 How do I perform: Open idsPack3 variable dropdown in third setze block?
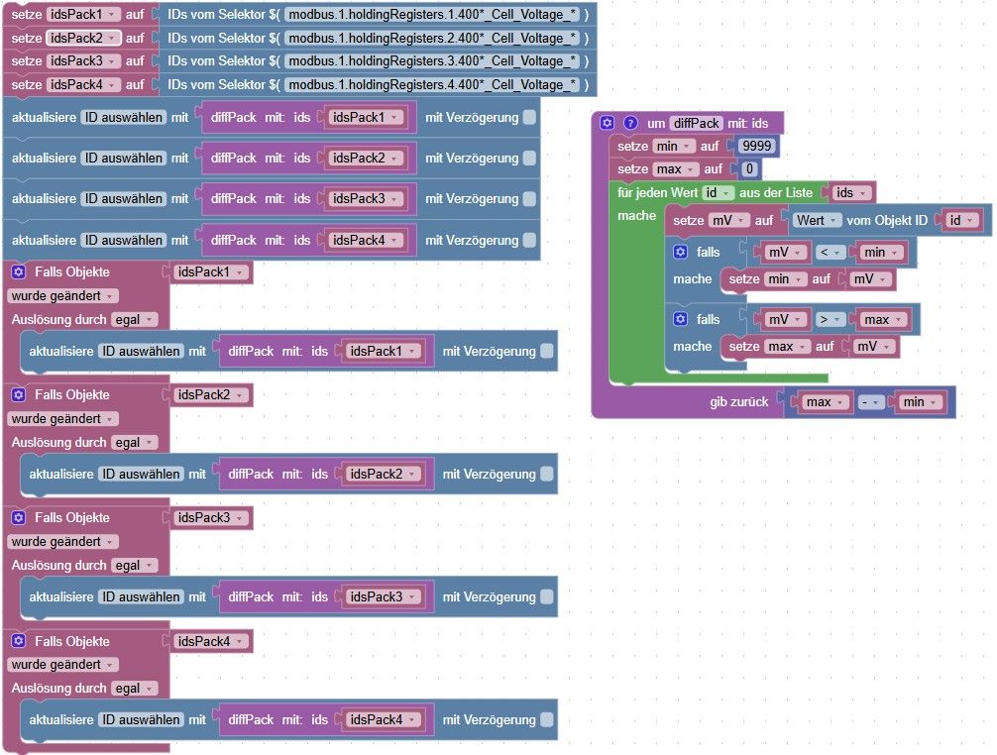coord(83,61)
